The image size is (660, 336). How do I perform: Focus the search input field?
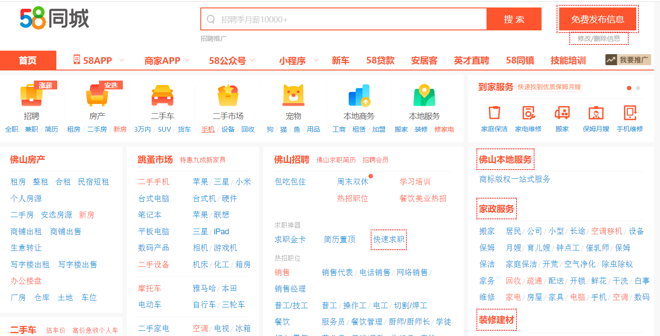pyautogui.click(x=344, y=19)
